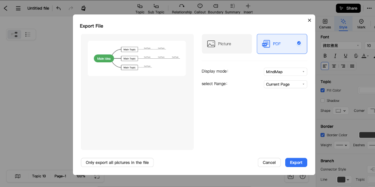375x187 pixels.
Task: Open the font color picker
Action: coord(365,56)
